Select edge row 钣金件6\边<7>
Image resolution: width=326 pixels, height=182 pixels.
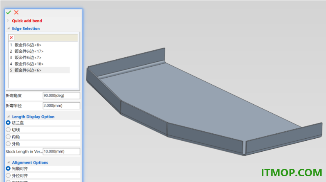40,58
